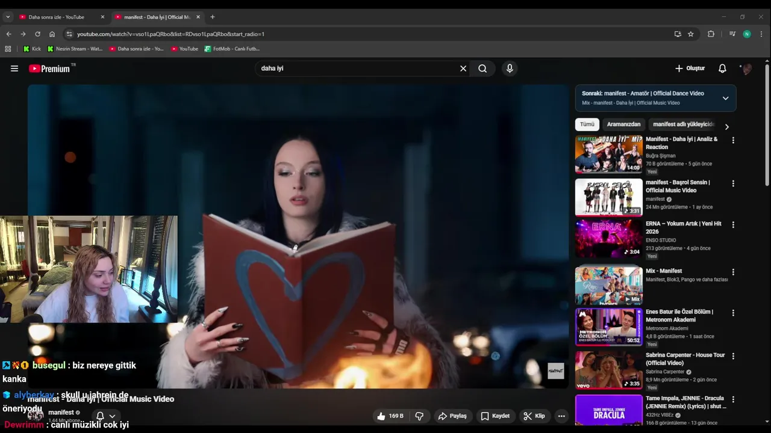Open browser extensions puzzle icon
Viewport: 771px width, 433px height.
coord(711,34)
